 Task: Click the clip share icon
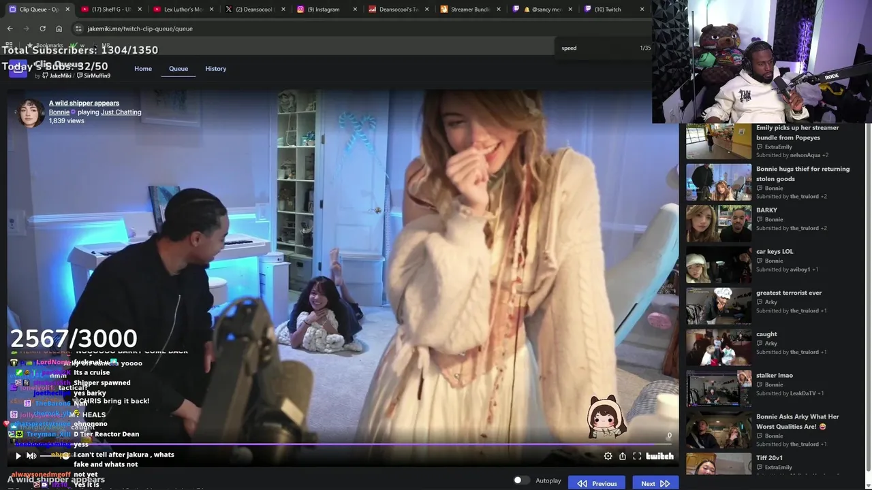point(623,456)
